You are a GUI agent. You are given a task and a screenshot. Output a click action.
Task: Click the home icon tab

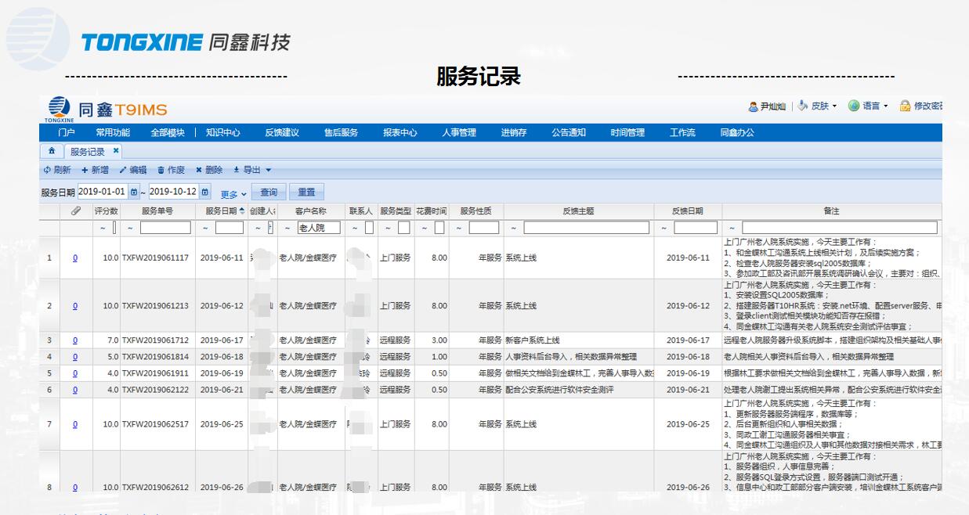[52, 151]
